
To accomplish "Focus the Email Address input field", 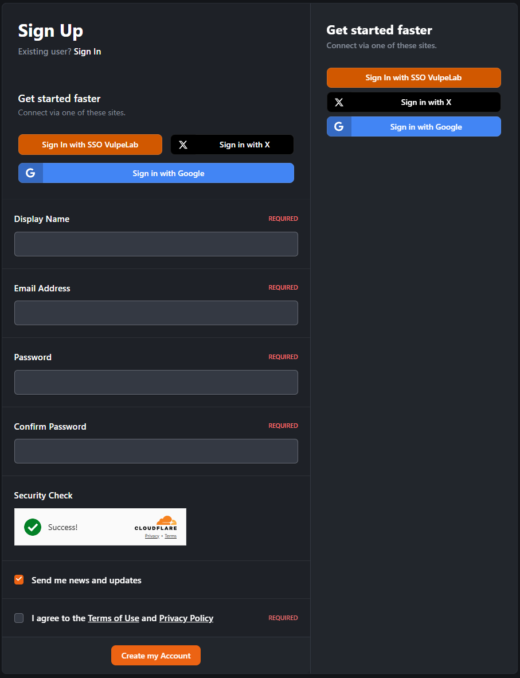I will pyautogui.click(x=156, y=313).
